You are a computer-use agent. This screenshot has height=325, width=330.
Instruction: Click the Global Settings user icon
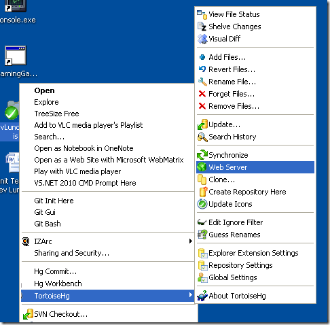tap(202, 277)
